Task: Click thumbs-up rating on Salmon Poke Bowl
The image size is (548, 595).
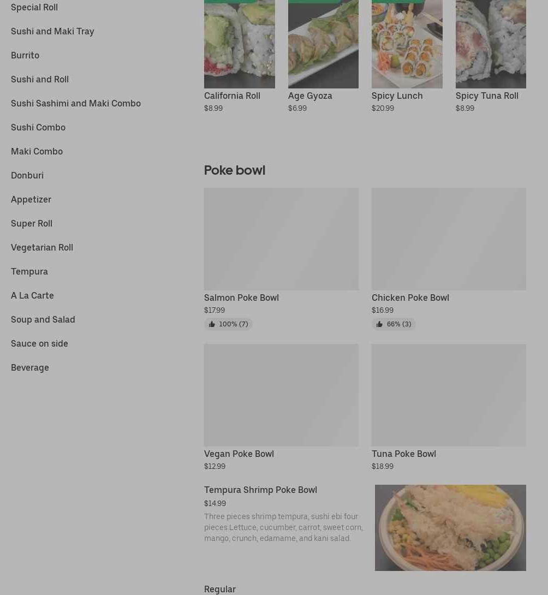Action: (x=228, y=324)
